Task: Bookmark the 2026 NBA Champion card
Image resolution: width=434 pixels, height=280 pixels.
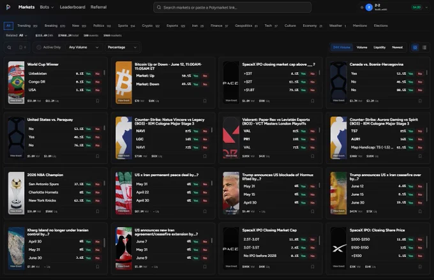Action: coord(98,211)
